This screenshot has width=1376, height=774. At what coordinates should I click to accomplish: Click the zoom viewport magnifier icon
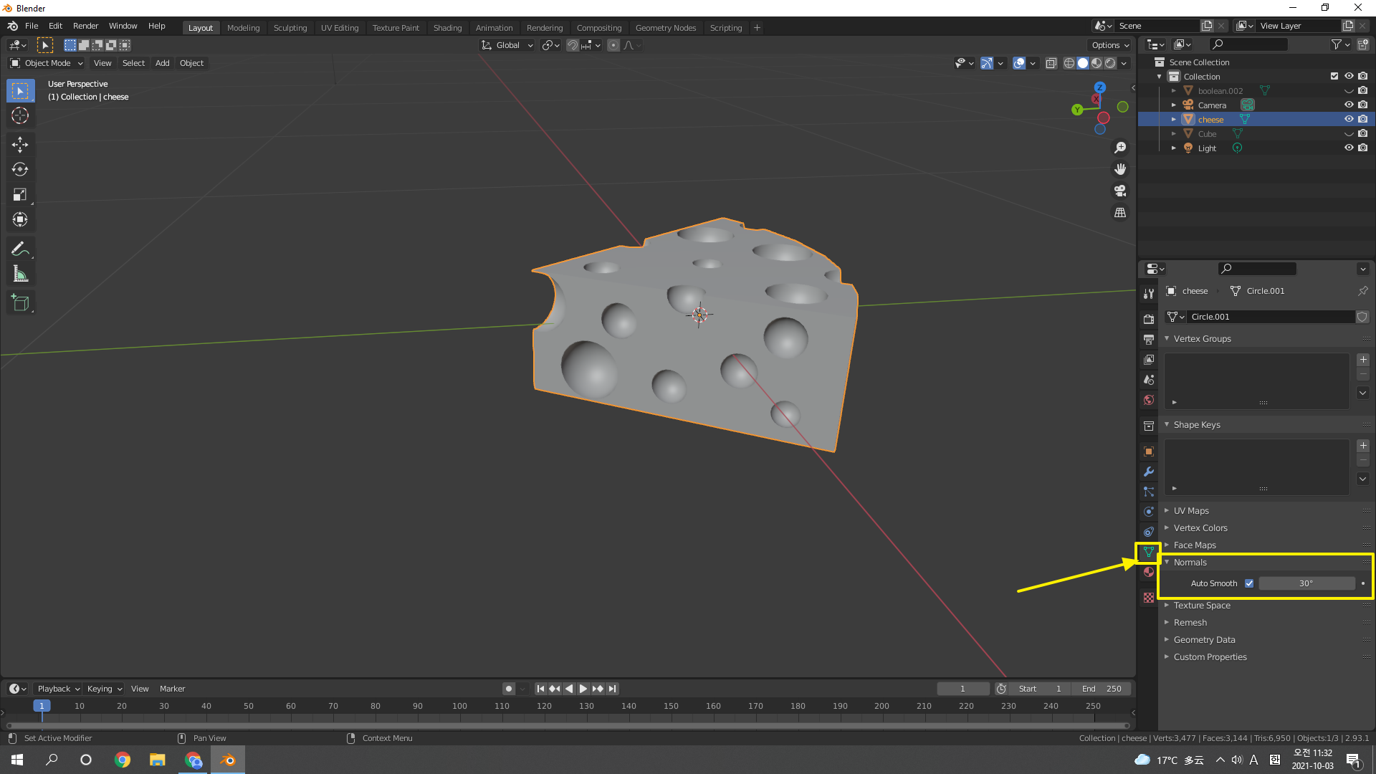(x=1119, y=148)
